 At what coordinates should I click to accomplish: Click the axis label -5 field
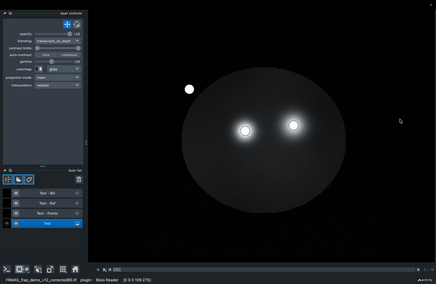click(98, 269)
